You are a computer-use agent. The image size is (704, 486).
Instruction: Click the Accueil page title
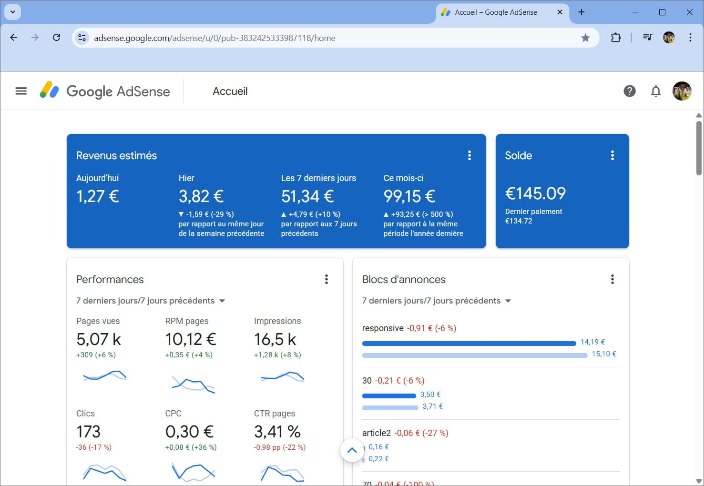[x=230, y=91]
